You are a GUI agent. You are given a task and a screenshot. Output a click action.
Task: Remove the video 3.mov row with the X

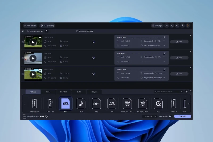(190, 68)
